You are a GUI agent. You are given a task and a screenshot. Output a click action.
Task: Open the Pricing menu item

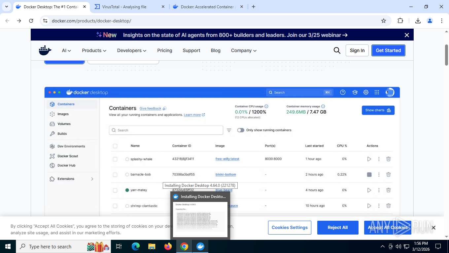[x=164, y=50]
